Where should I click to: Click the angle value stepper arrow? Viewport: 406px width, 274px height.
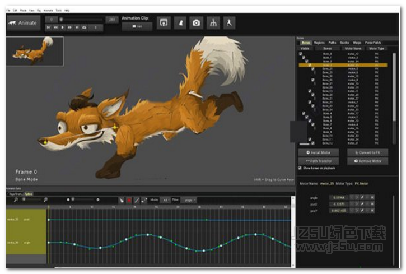[356, 197]
